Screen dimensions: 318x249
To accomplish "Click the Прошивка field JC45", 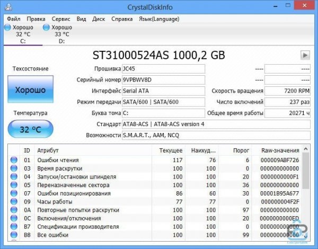I will [163, 69].
